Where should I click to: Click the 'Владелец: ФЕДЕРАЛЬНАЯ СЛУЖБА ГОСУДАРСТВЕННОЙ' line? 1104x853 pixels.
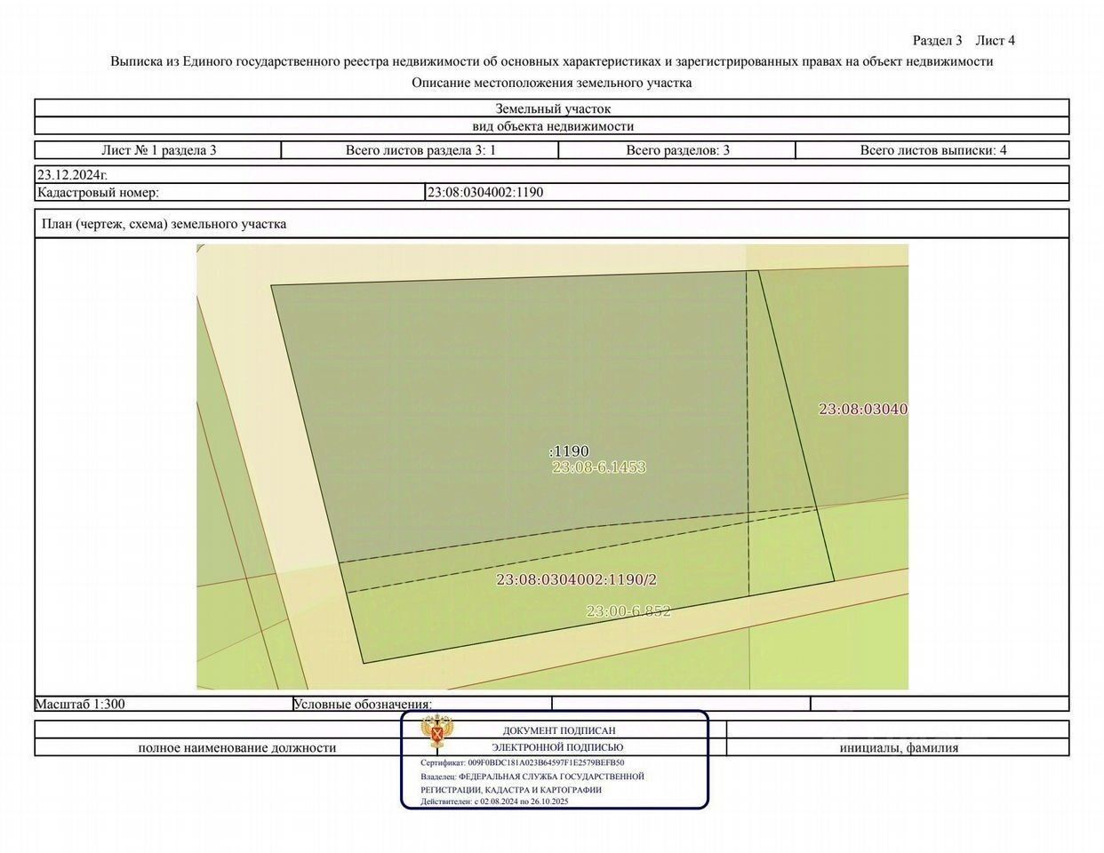pyautogui.click(x=532, y=777)
